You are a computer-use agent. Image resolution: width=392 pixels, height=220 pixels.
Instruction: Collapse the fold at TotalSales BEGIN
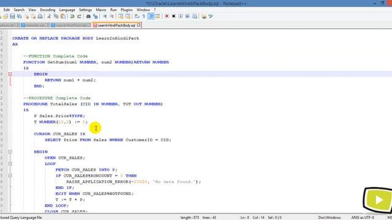pyautogui.click(x=10, y=152)
